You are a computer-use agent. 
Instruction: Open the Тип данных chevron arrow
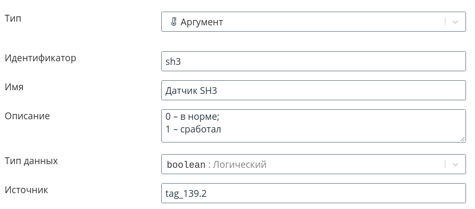(455, 164)
